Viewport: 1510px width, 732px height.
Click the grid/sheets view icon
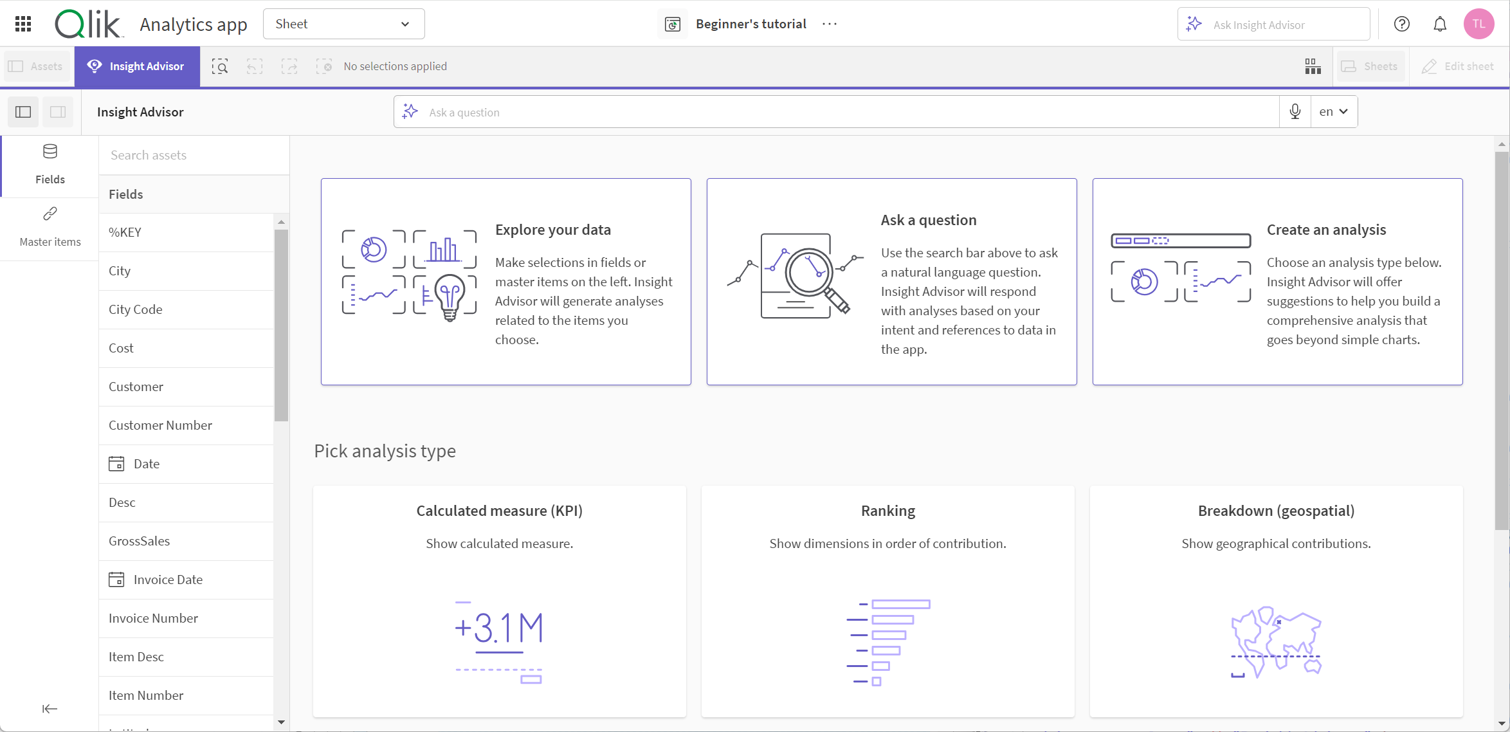1313,66
